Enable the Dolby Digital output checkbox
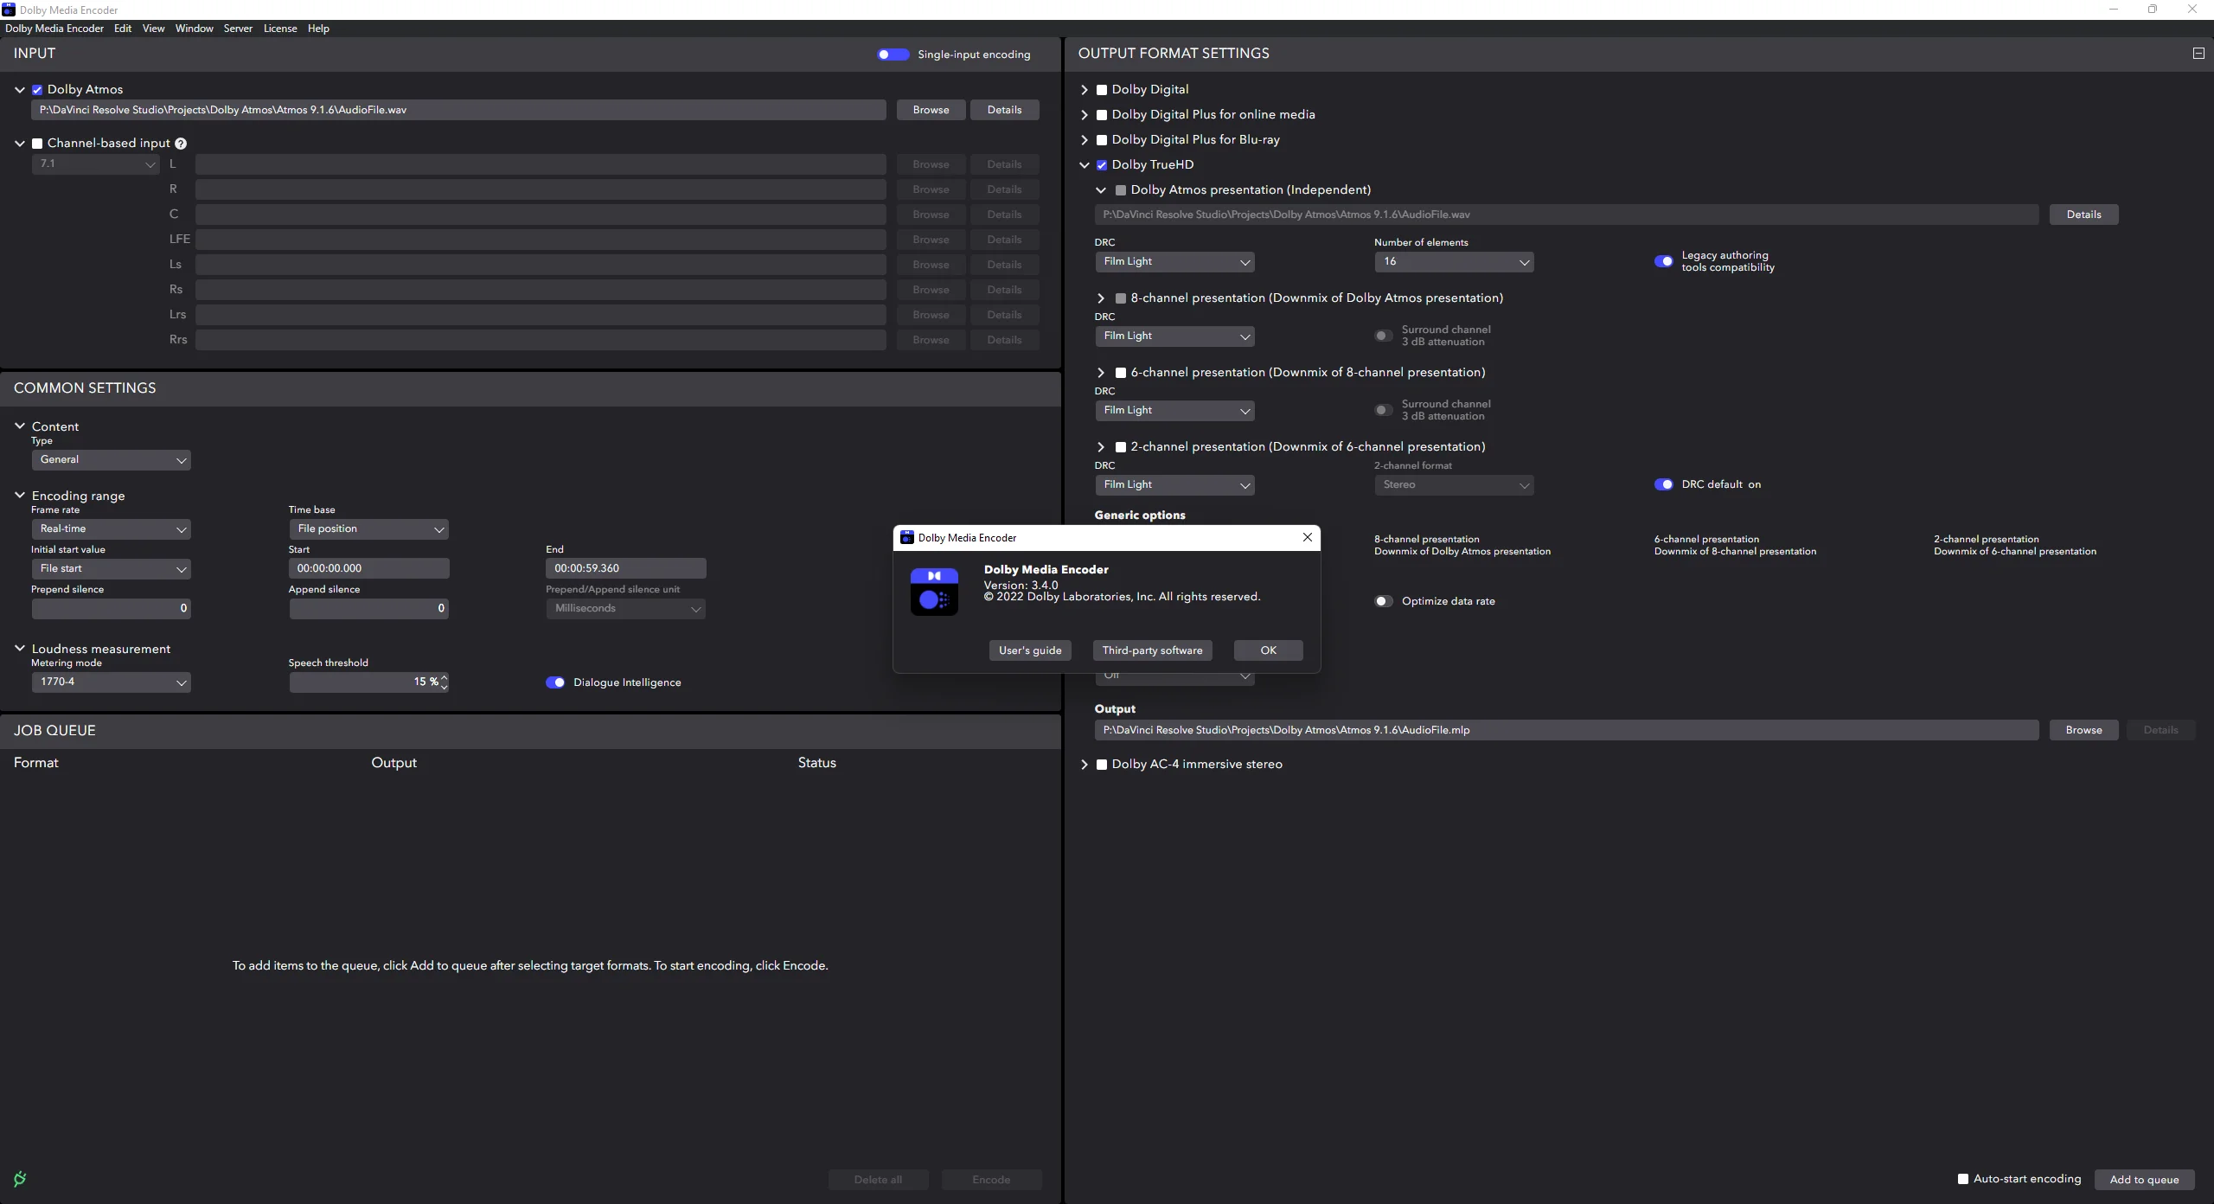This screenshot has width=2214, height=1204. [x=1102, y=90]
